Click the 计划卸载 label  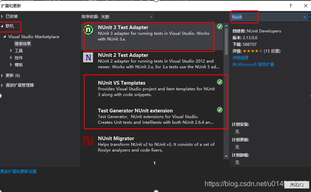240,155
